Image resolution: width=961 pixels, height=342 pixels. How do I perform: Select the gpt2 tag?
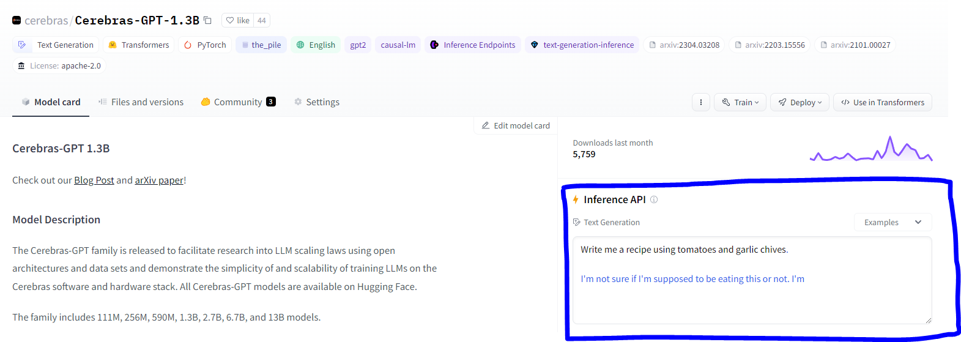pyautogui.click(x=358, y=45)
